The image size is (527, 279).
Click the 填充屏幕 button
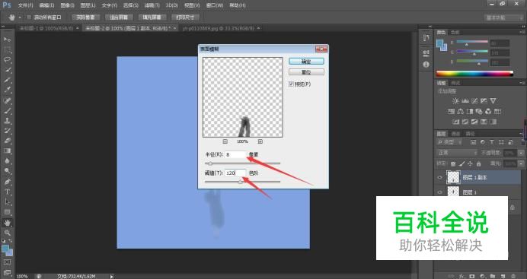(152, 17)
